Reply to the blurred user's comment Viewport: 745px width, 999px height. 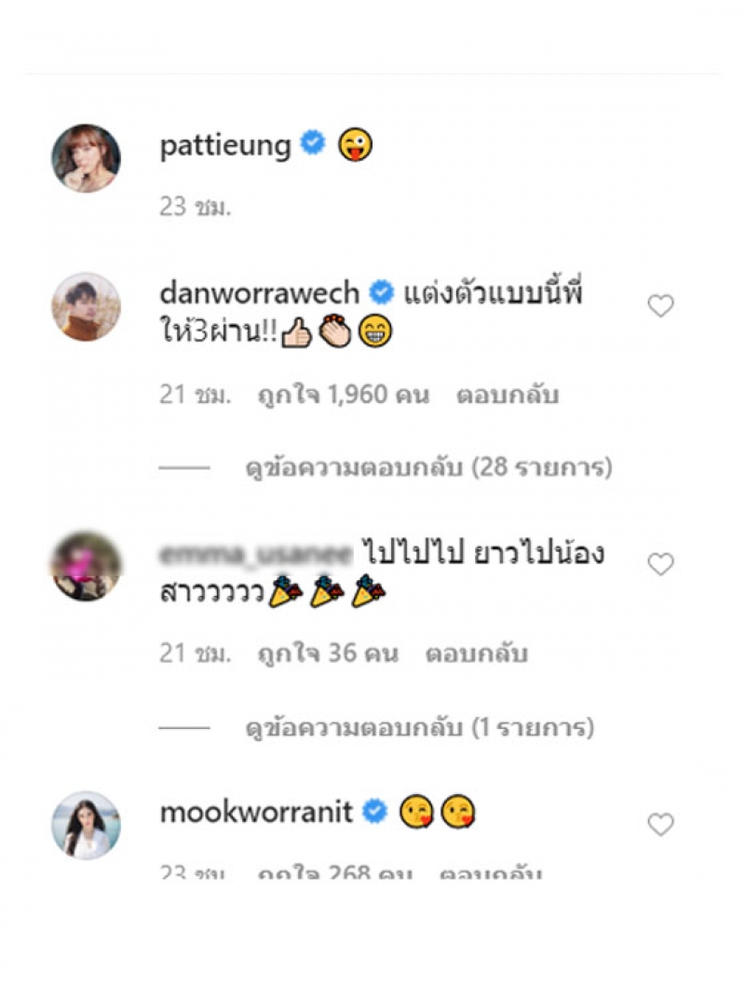point(477,654)
